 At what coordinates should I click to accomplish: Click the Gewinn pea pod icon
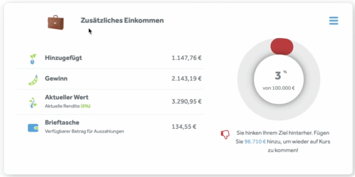point(33,79)
